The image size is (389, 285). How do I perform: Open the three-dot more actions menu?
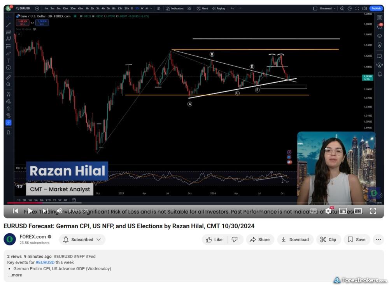378,240
